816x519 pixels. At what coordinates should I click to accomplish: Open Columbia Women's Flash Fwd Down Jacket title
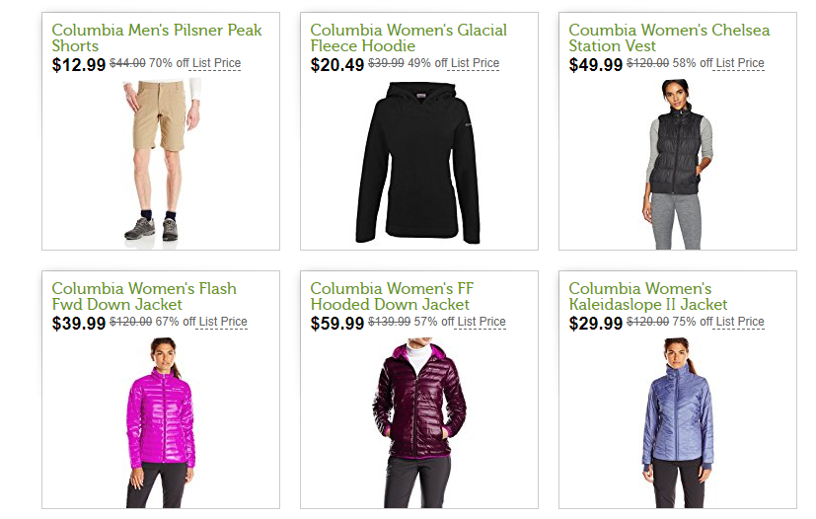click(144, 296)
